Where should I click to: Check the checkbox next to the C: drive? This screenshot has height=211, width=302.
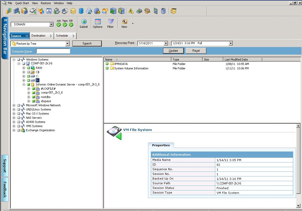29,76
